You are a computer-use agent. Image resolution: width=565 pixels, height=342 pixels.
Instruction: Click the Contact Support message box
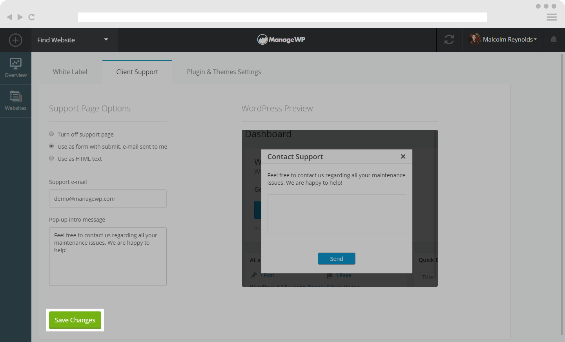pyautogui.click(x=337, y=214)
